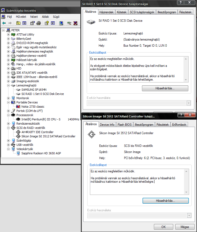Click Hibaelhárítás in RAID disk dialog
This screenshot has height=232, width=197.
[x=165, y=88]
